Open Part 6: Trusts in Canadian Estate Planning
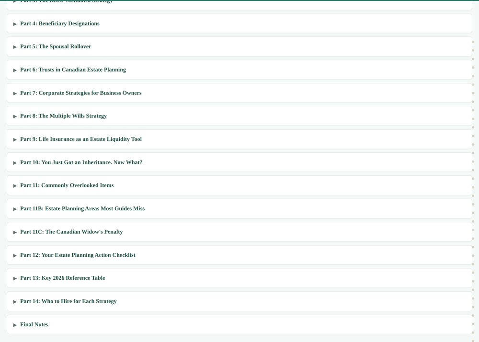The width and height of the screenshot is (479, 342). (x=239, y=70)
